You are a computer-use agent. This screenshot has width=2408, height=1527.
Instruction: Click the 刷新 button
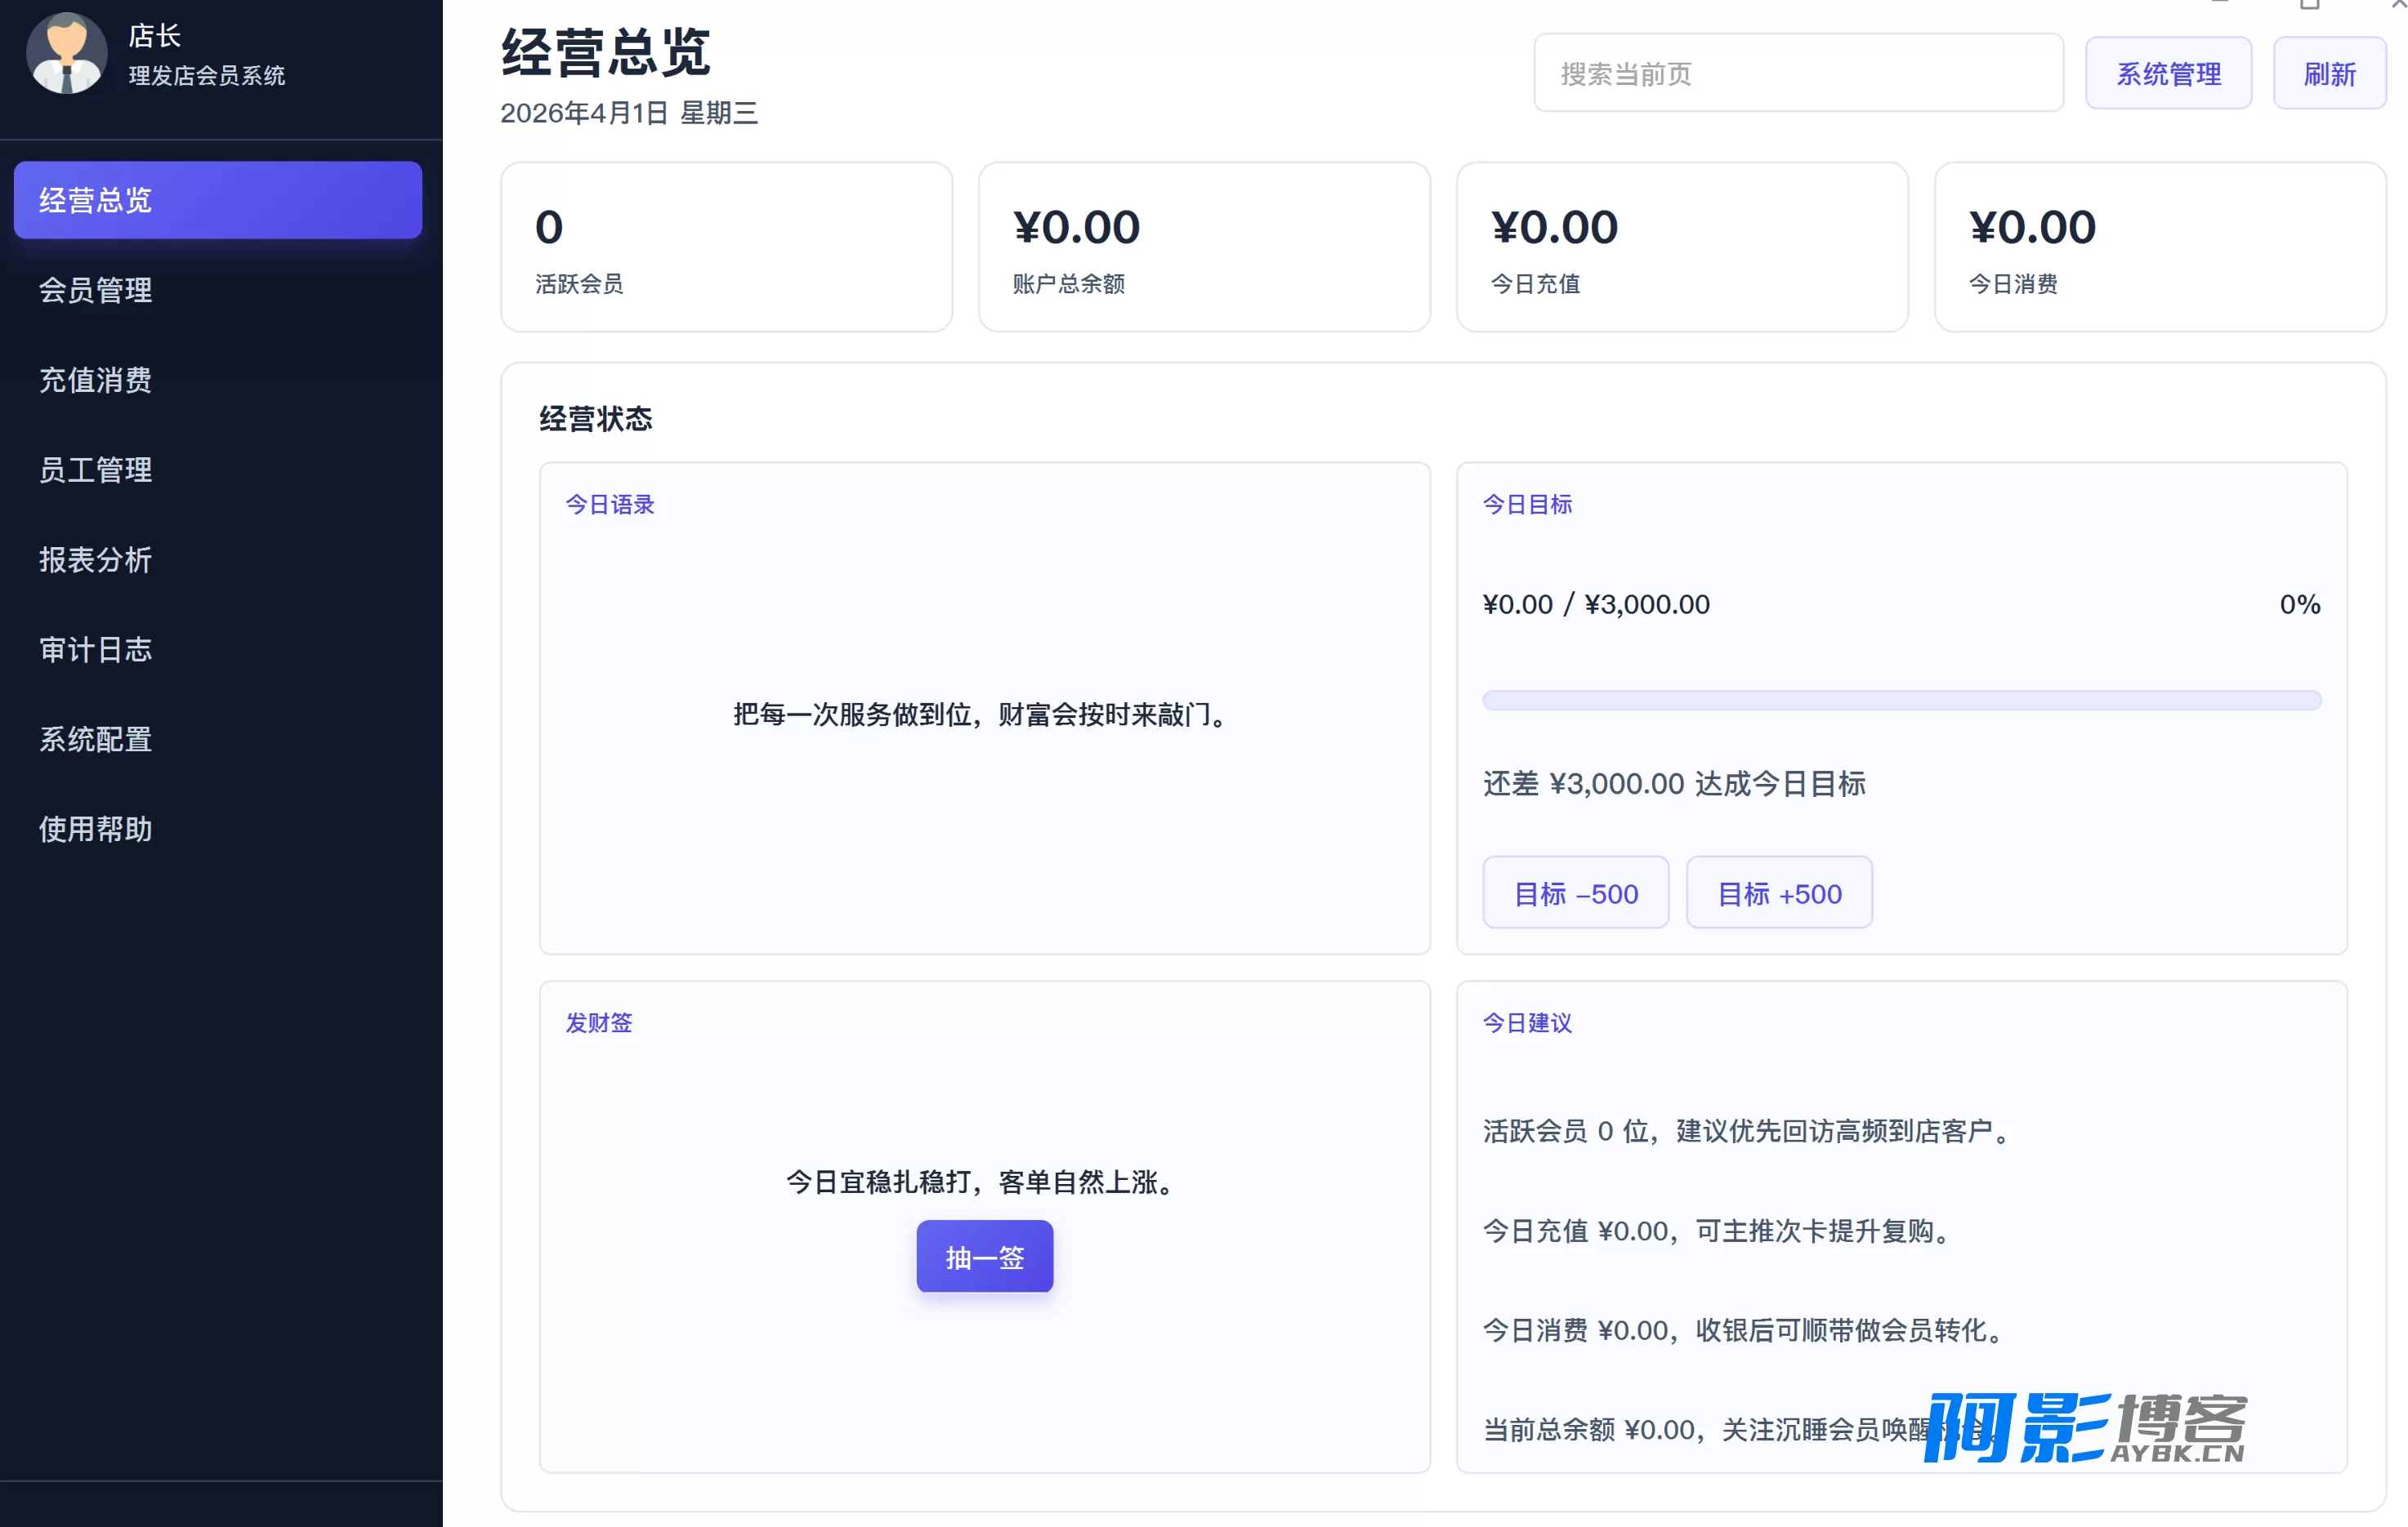click(2329, 73)
